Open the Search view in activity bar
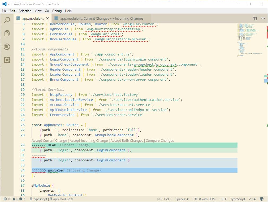This screenshot has width=268, height=202. 7,20
